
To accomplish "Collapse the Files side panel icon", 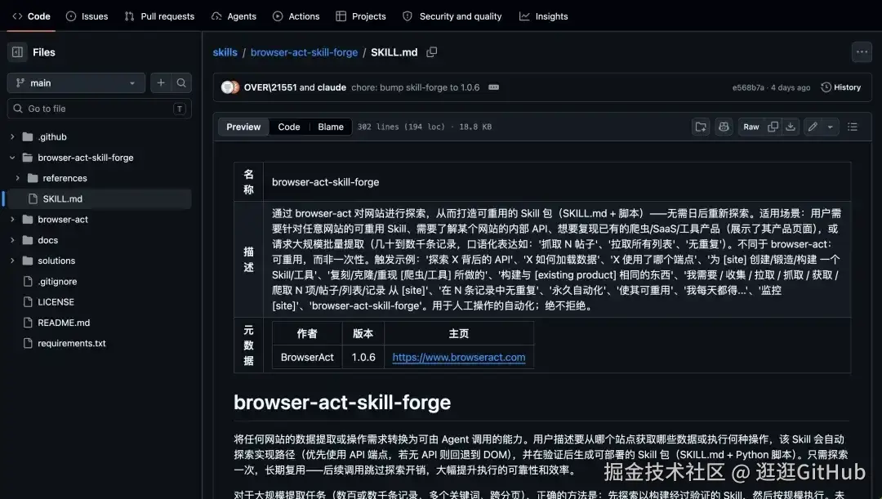I will coord(17,52).
